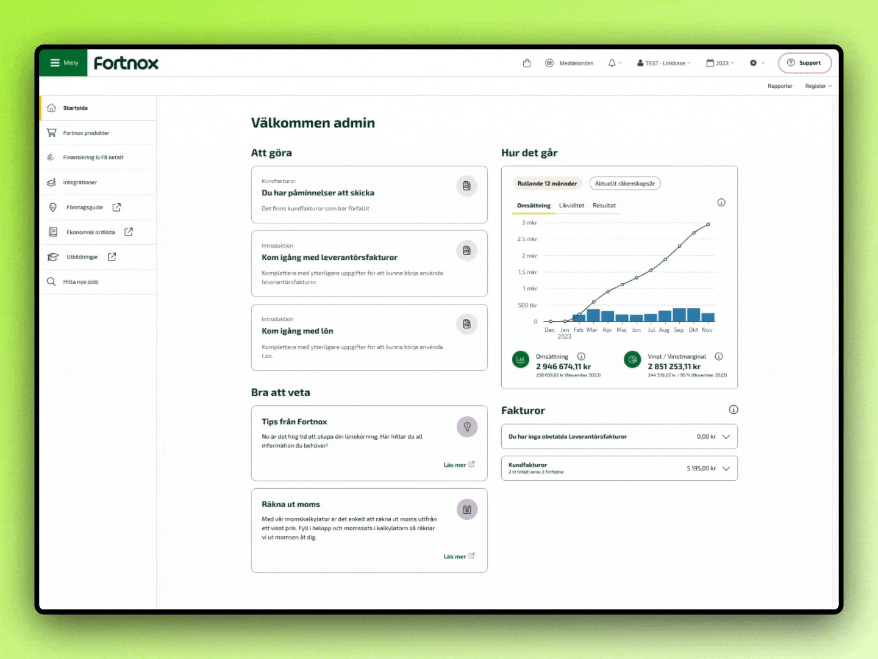Click the calculator icon on Räkna ut moms
878x659 pixels.
point(467,510)
